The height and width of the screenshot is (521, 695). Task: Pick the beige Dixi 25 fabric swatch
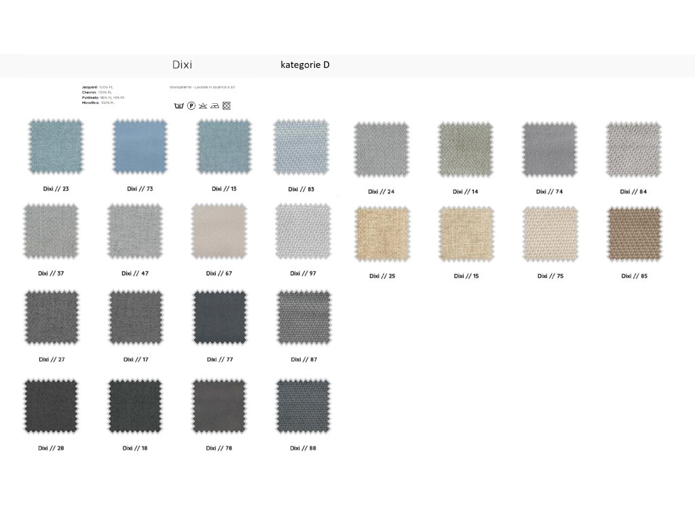click(x=382, y=235)
